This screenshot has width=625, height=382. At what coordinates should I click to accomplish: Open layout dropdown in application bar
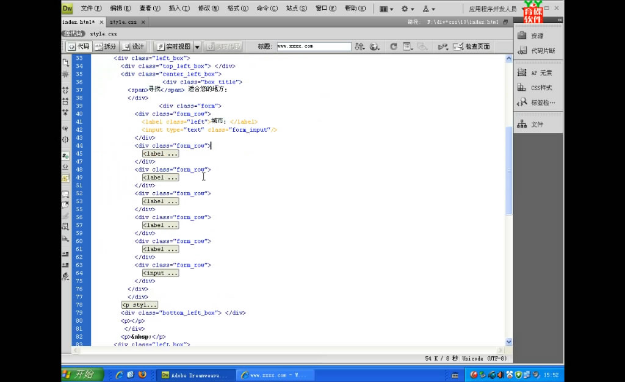click(386, 9)
